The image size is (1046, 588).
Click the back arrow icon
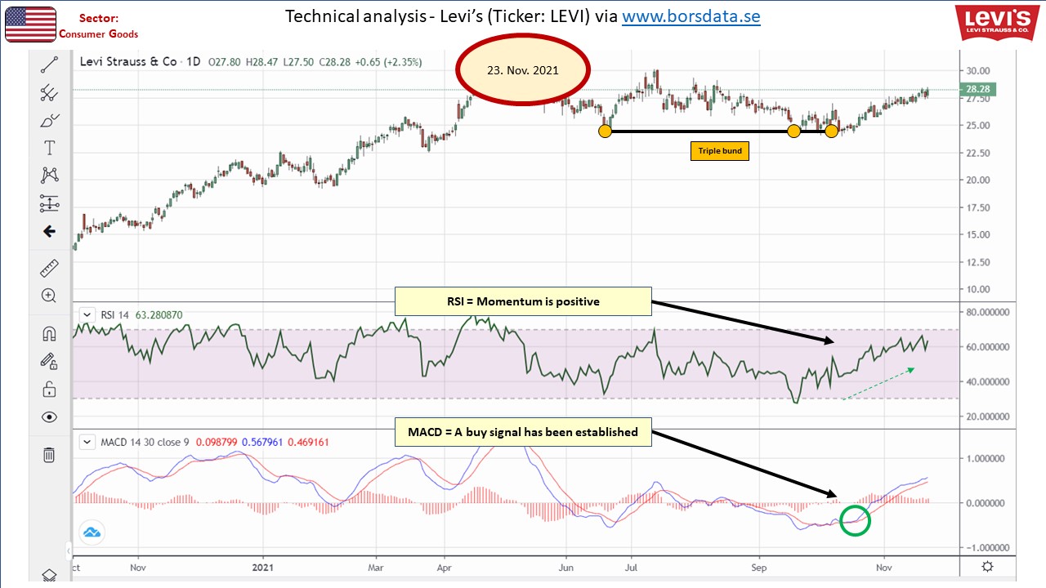[49, 232]
